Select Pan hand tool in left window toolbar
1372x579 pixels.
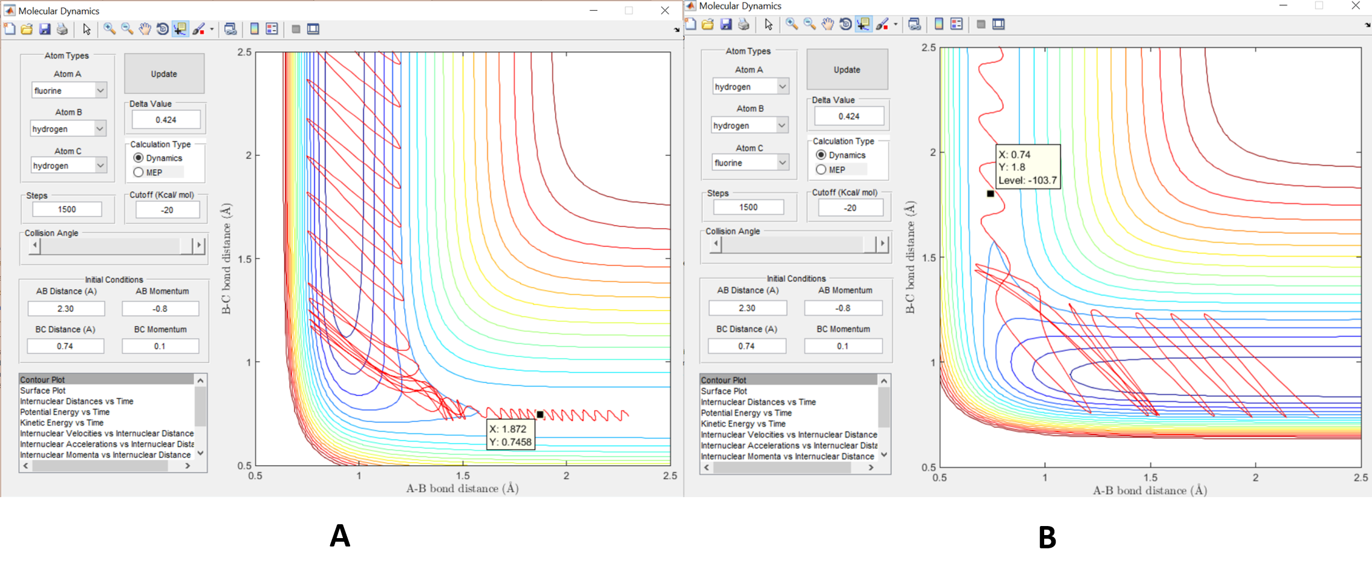[145, 29]
